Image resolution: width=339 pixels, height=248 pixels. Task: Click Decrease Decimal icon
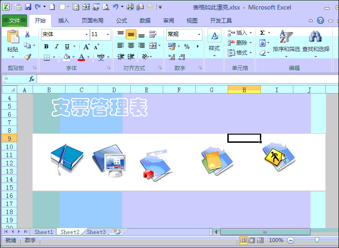tap(182, 57)
